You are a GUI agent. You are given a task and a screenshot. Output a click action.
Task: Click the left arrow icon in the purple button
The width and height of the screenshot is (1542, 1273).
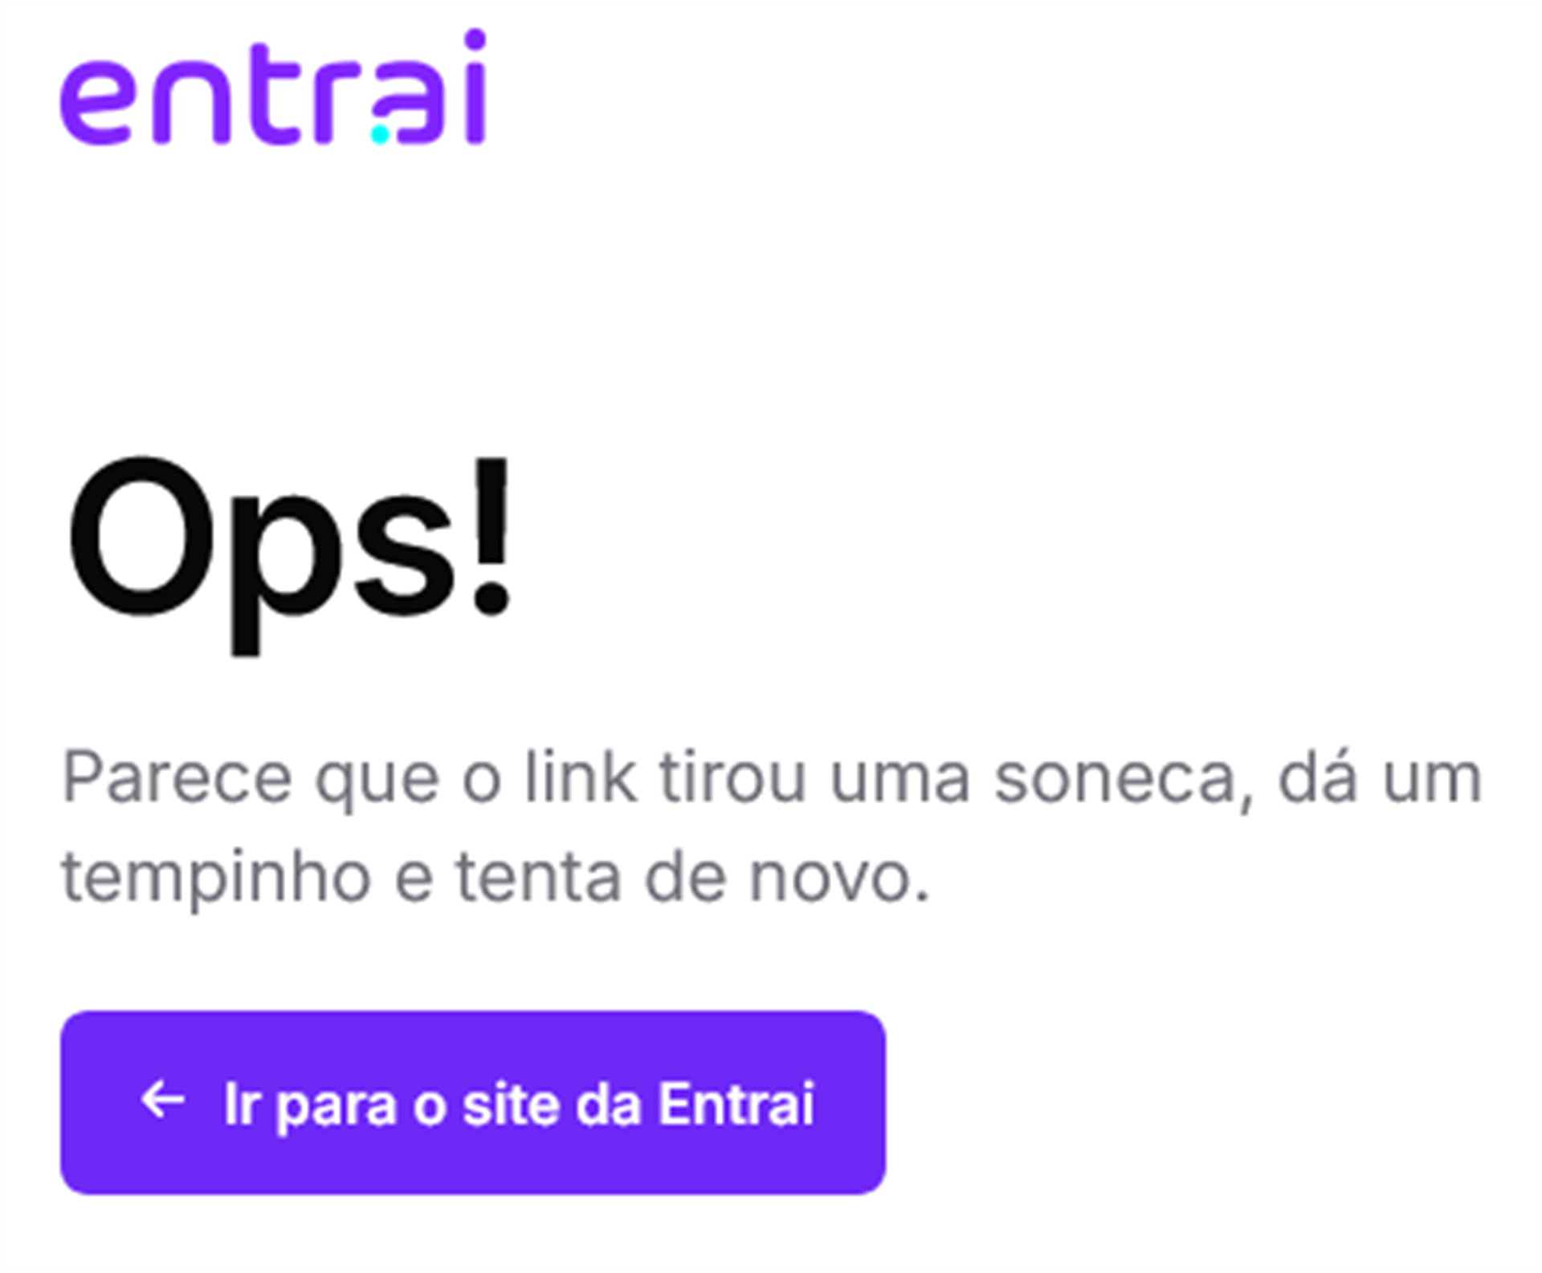pyautogui.click(x=163, y=1100)
